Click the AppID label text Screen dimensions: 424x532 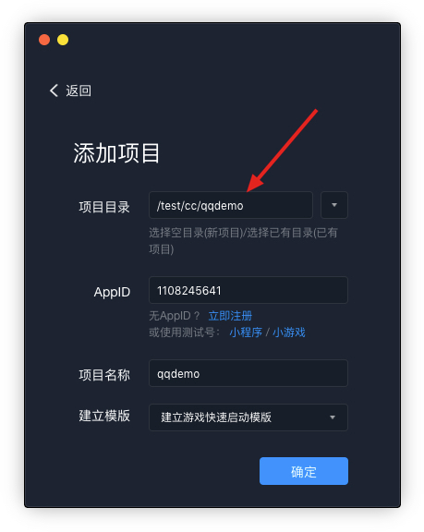[112, 292]
